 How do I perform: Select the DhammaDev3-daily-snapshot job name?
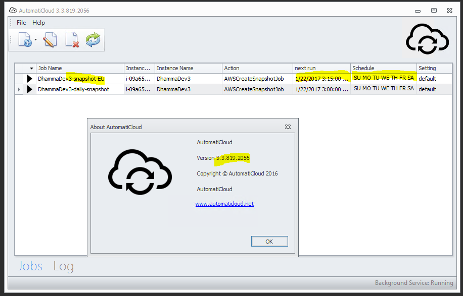coord(73,89)
